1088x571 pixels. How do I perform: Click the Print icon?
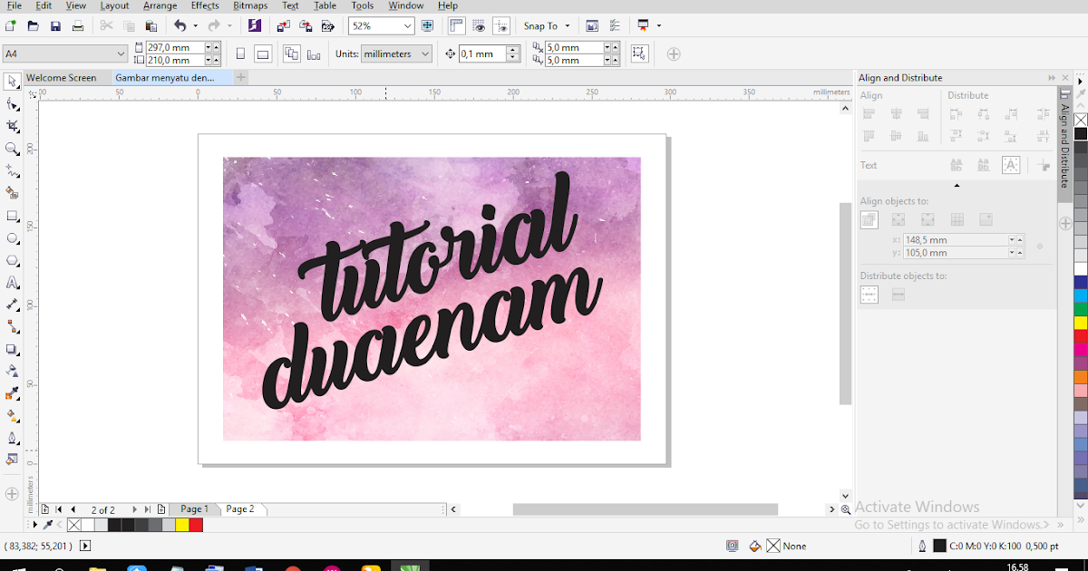[78, 26]
